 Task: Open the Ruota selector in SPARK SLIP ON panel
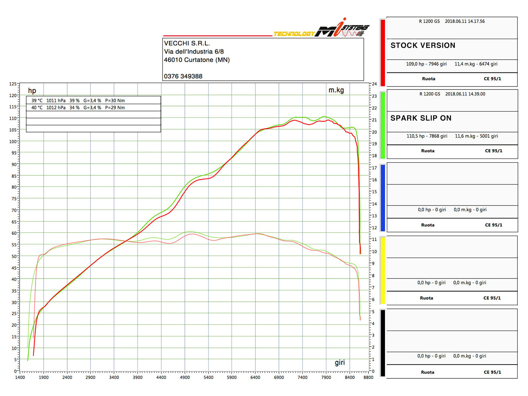click(x=428, y=151)
